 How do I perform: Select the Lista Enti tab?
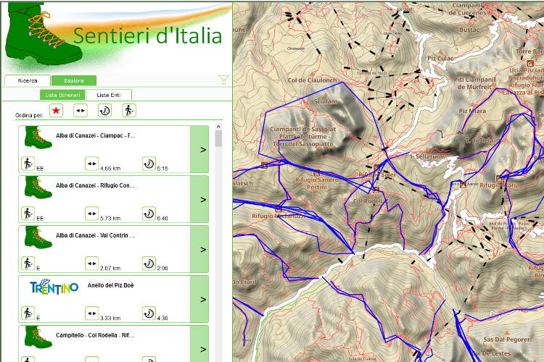[x=109, y=95]
